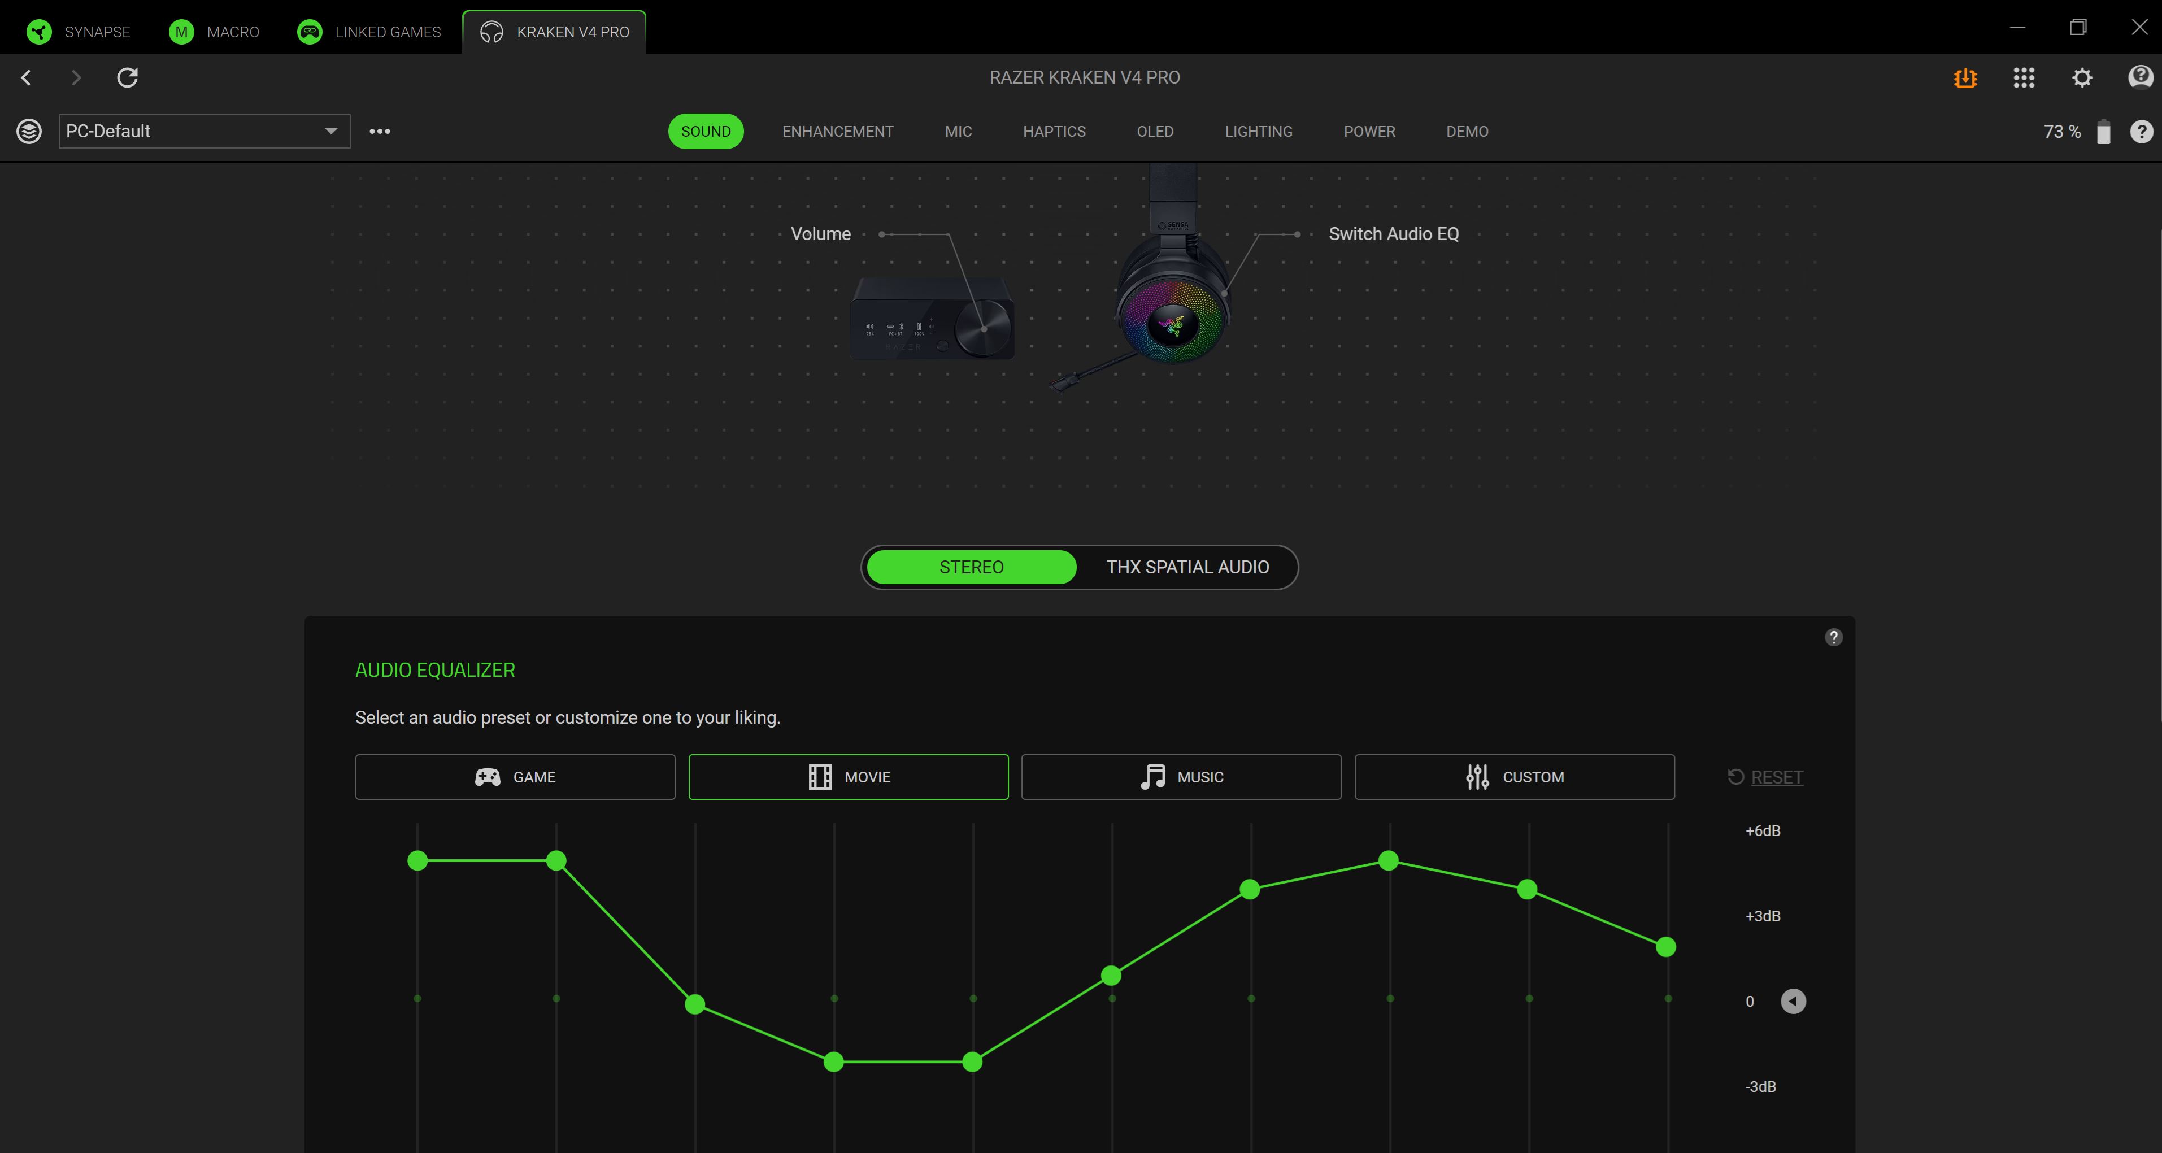Switch to the Haptics tab
This screenshot has height=1153, width=2162.
1053,132
